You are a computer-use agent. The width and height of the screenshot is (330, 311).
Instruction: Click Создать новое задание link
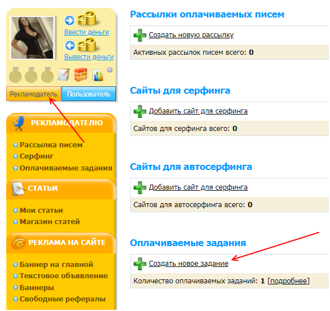(189, 264)
